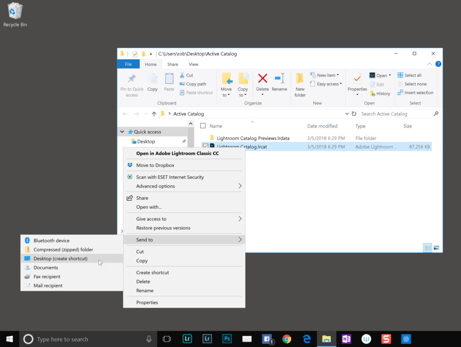Click History in Open group

coord(380,94)
